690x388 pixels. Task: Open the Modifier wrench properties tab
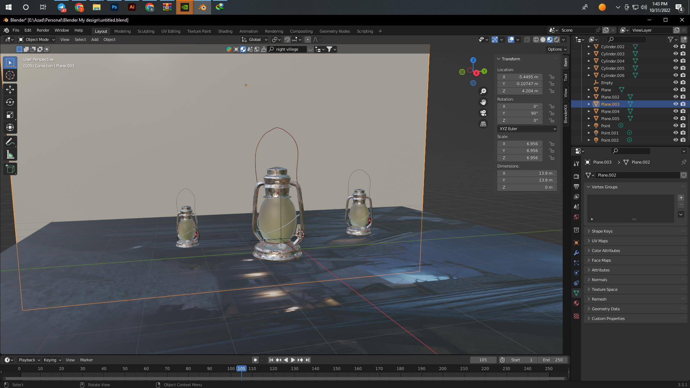[576, 253]
